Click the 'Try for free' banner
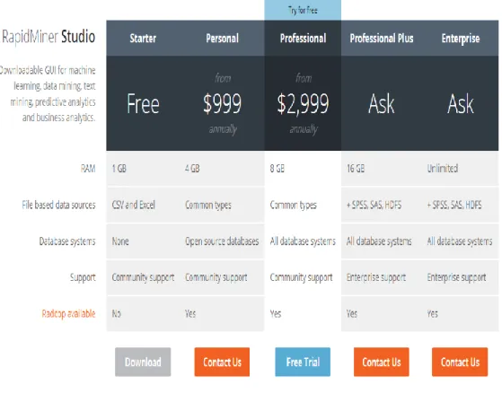502x394 pixels. pyautogui.click(x=303, y=10)
